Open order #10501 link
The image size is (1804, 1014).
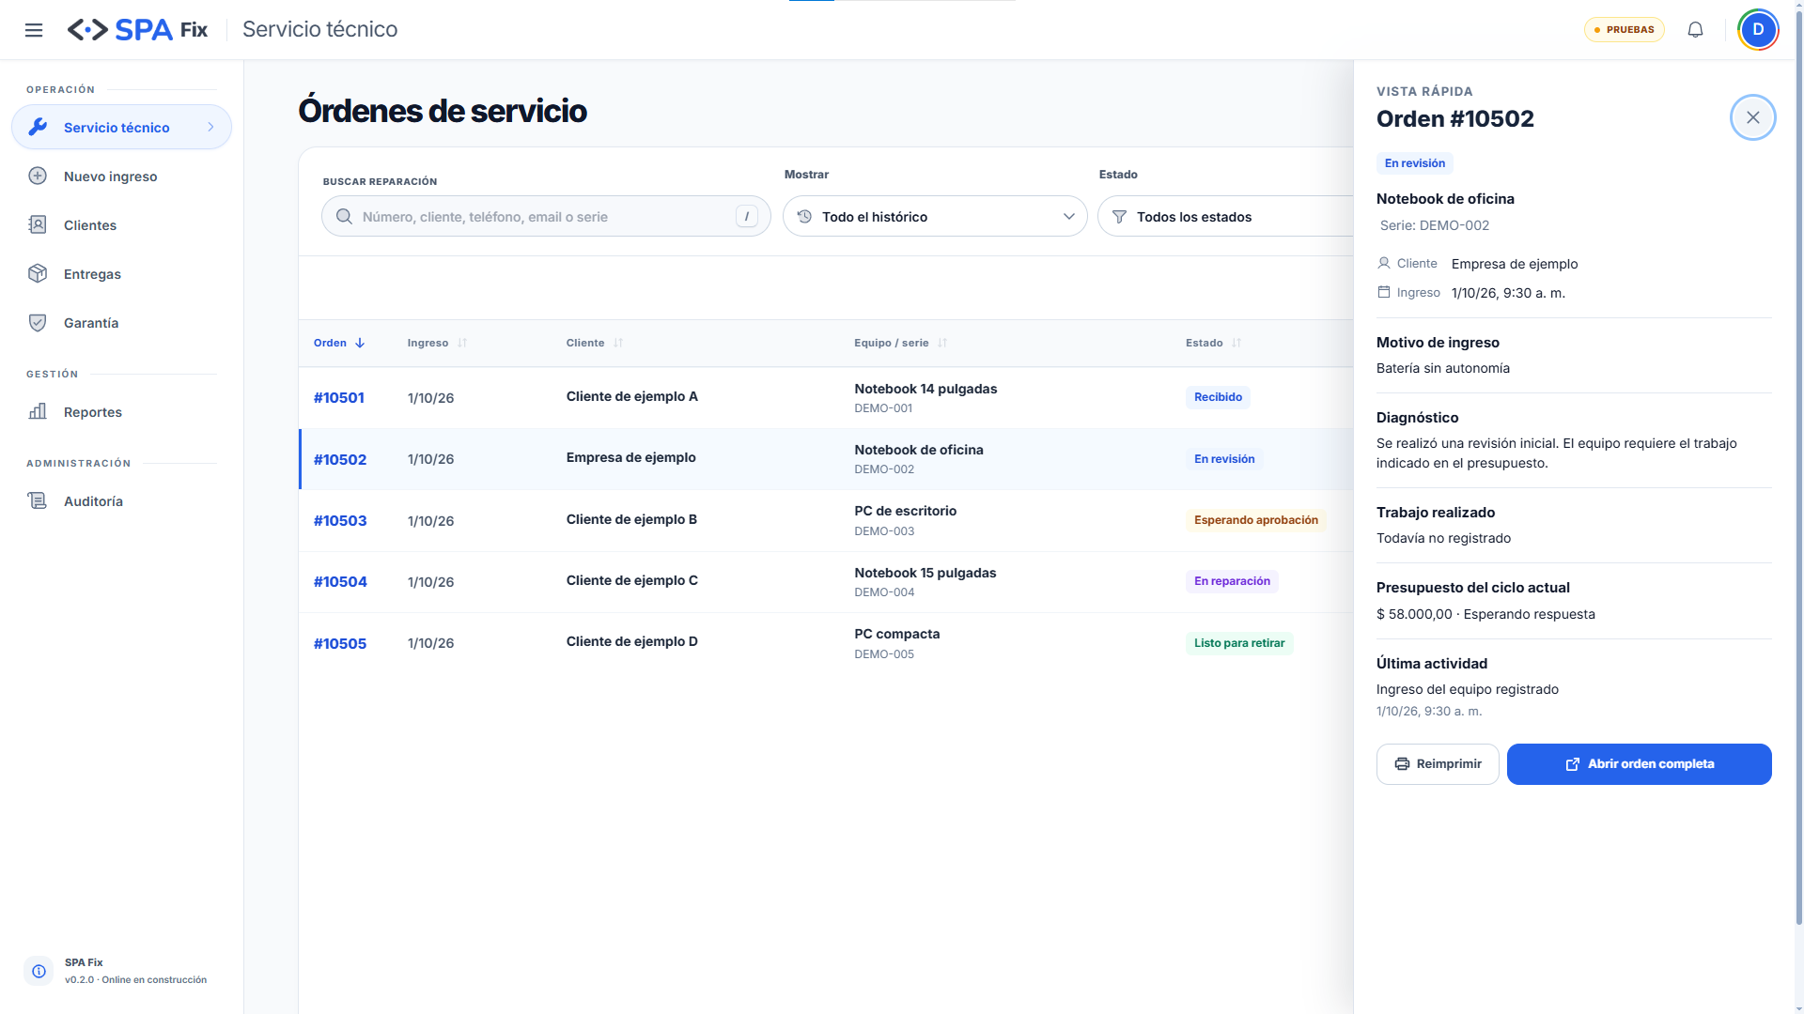[x=338, y=397]
